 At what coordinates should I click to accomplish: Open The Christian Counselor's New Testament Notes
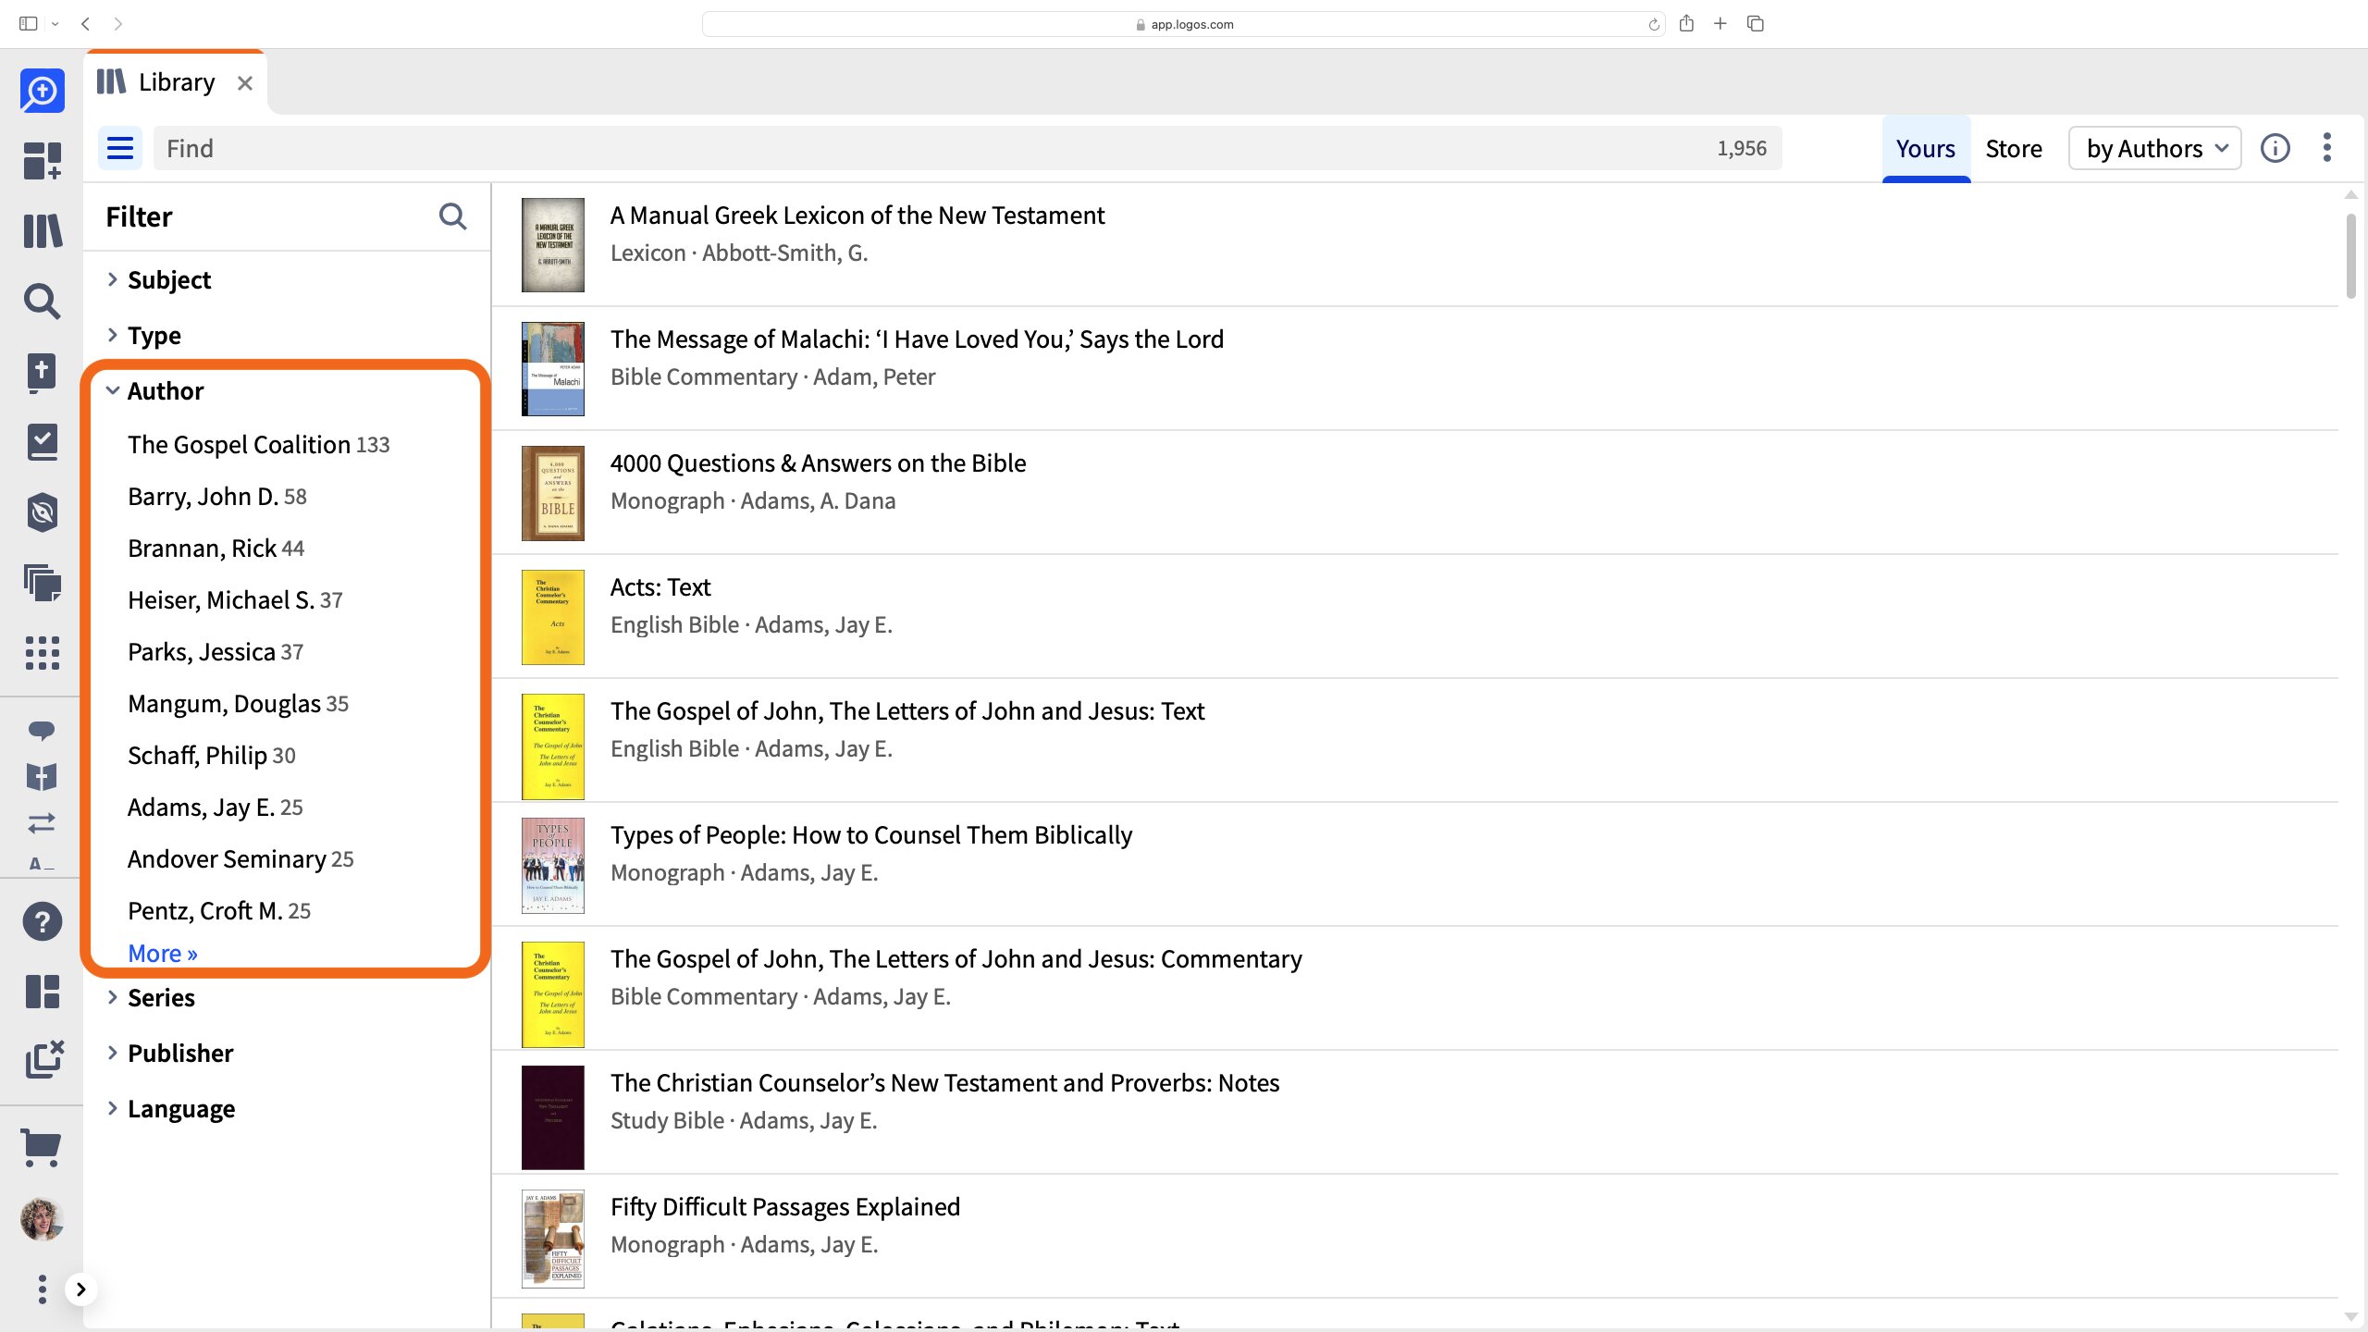(x=944, y=1082)
